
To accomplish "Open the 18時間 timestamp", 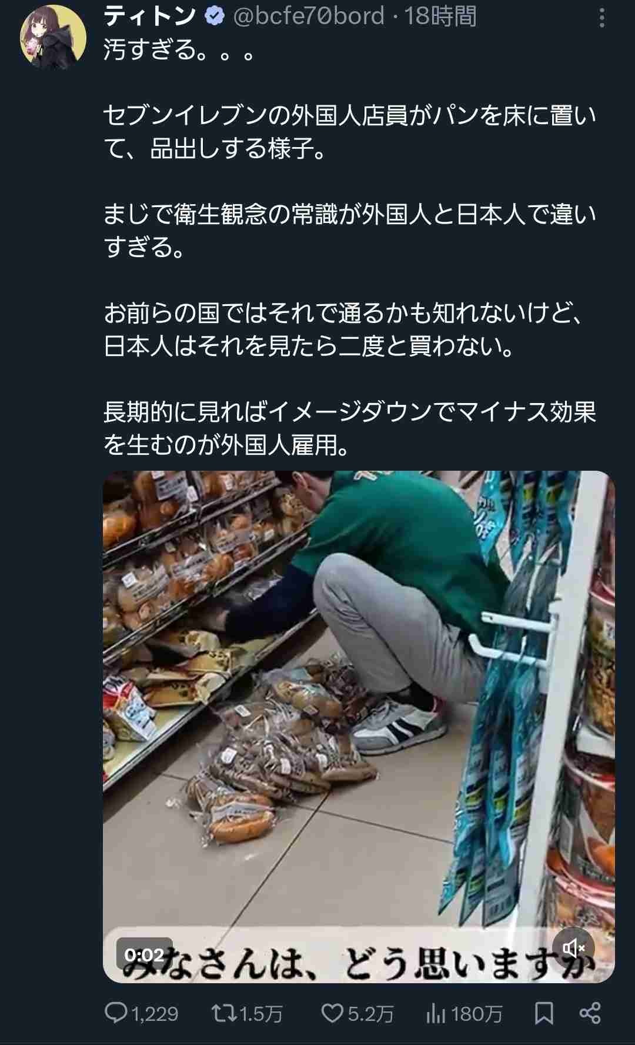I will click(x=440, y=16).
